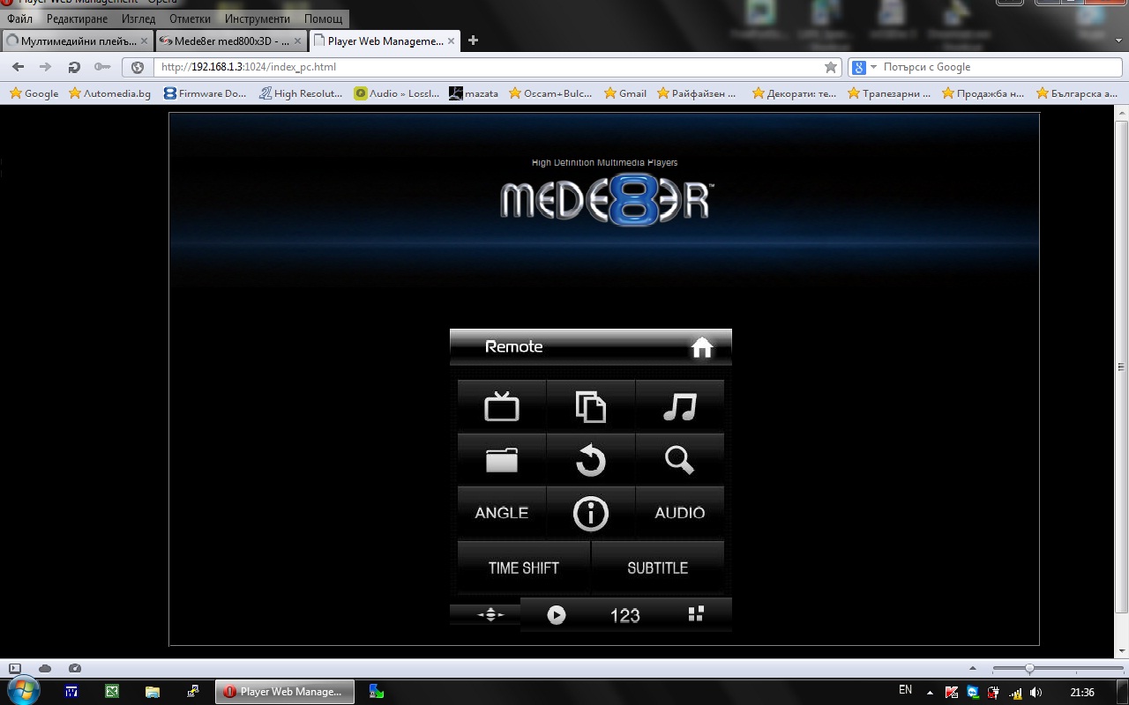Toggle the panel button in status bar
This screenshot has width=1129, height=705.
coord(15,669)
